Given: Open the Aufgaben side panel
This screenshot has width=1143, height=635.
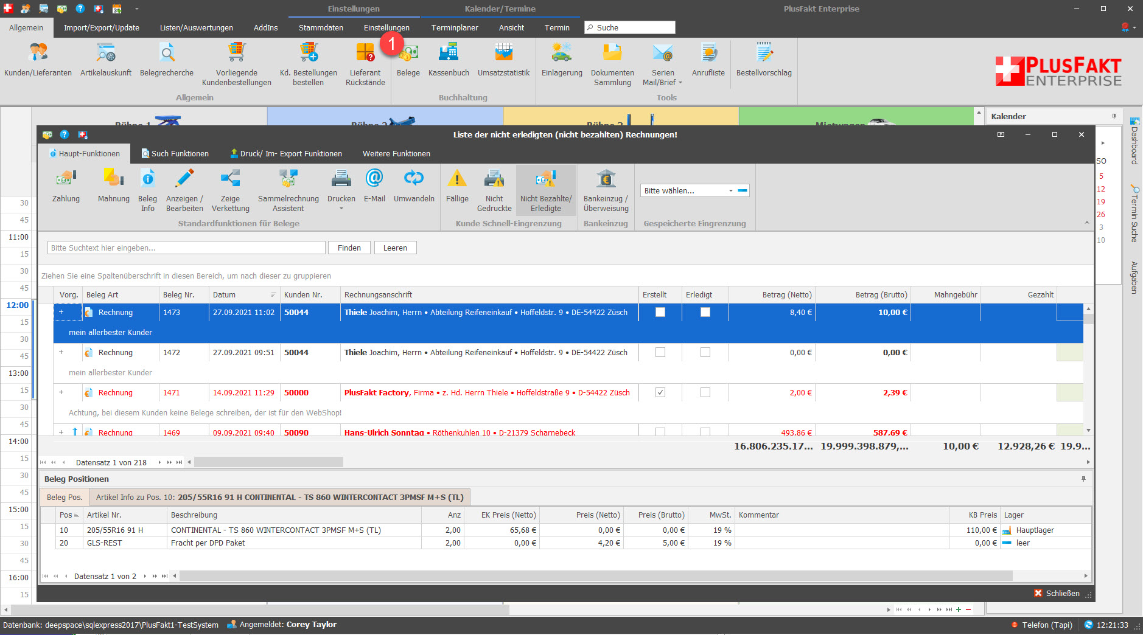Looking at the screenshot, I should pos(1134,277).
